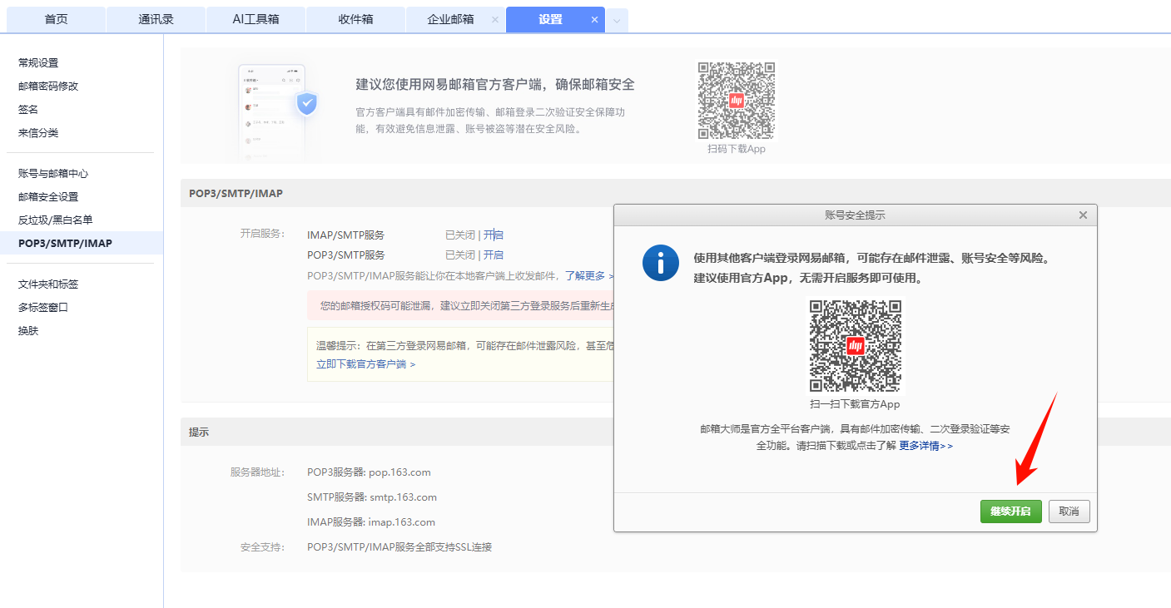
Task: Open 邮箱密码修改 in the sidebar
Action: pos(48,86)
